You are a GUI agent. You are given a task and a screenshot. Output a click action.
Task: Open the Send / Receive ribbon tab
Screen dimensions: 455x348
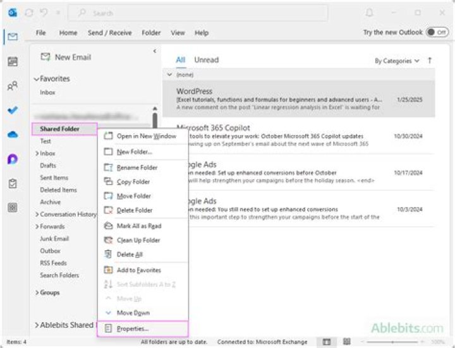point(109,33)
